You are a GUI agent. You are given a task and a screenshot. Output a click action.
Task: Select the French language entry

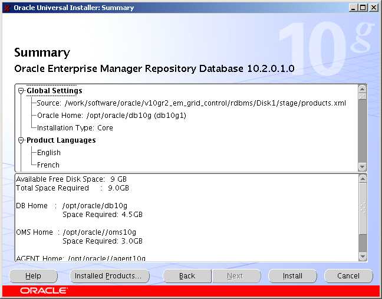click(x=48, y=165)
